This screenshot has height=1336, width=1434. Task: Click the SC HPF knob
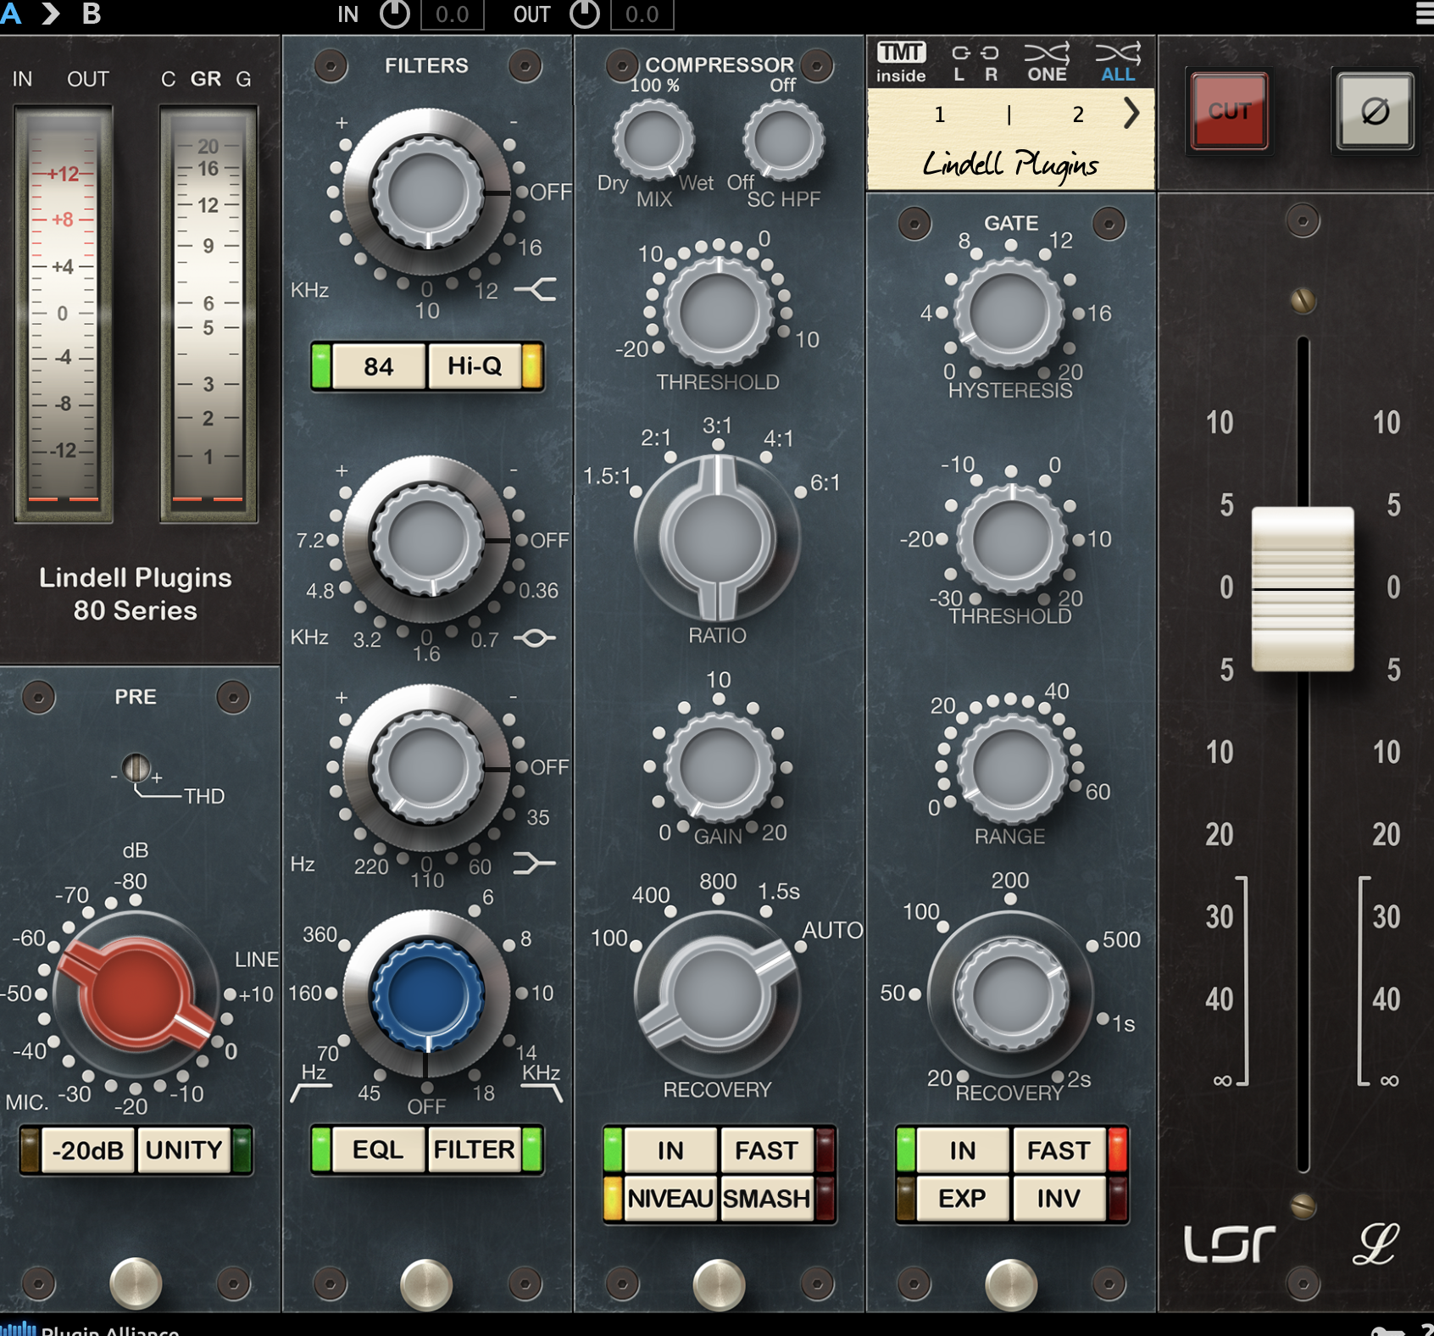pyautogui.click(x=783, y=140)
